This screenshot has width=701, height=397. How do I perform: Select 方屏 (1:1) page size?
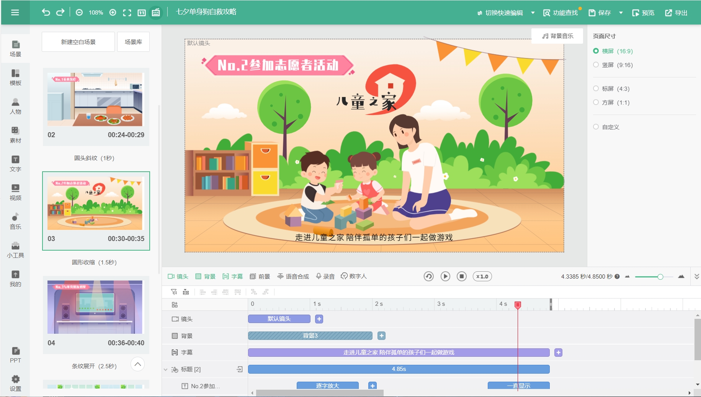coord(611,102)
